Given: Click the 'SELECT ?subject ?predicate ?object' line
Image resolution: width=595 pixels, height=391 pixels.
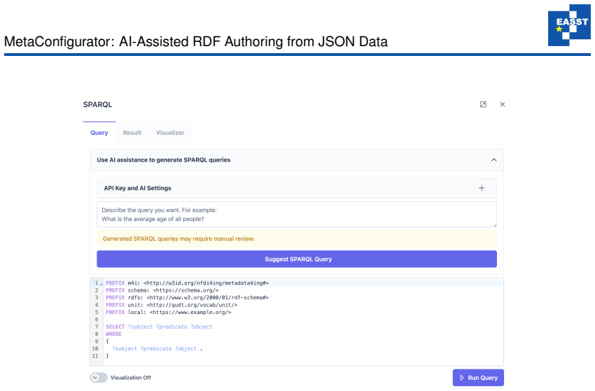Looking at the screenshot, I should click(159, 327).
